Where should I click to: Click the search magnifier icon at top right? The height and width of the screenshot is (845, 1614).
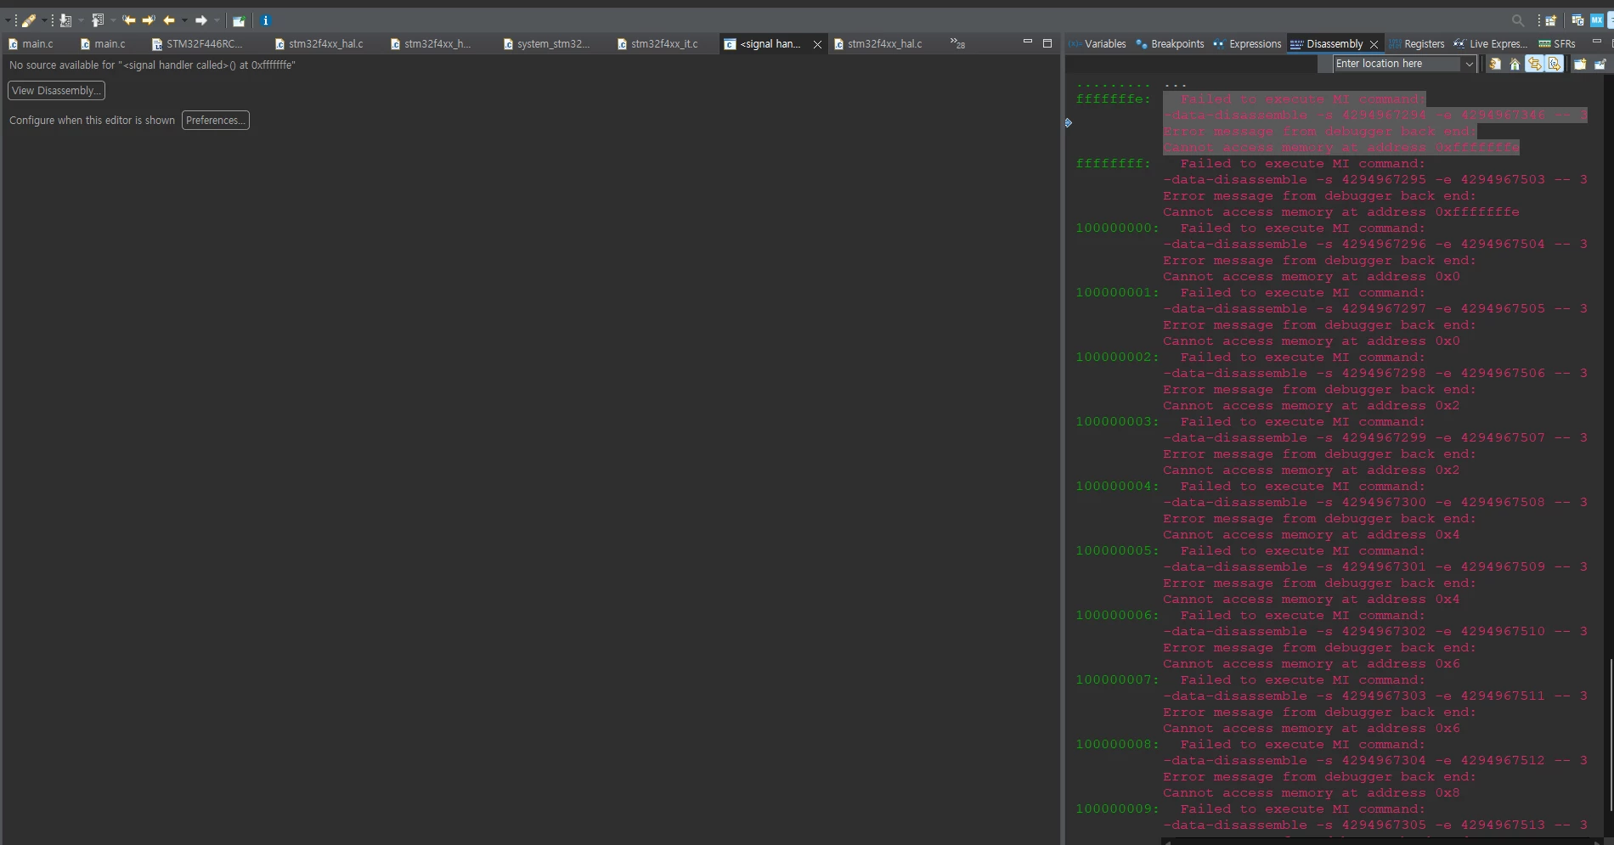click(1518, 20)
